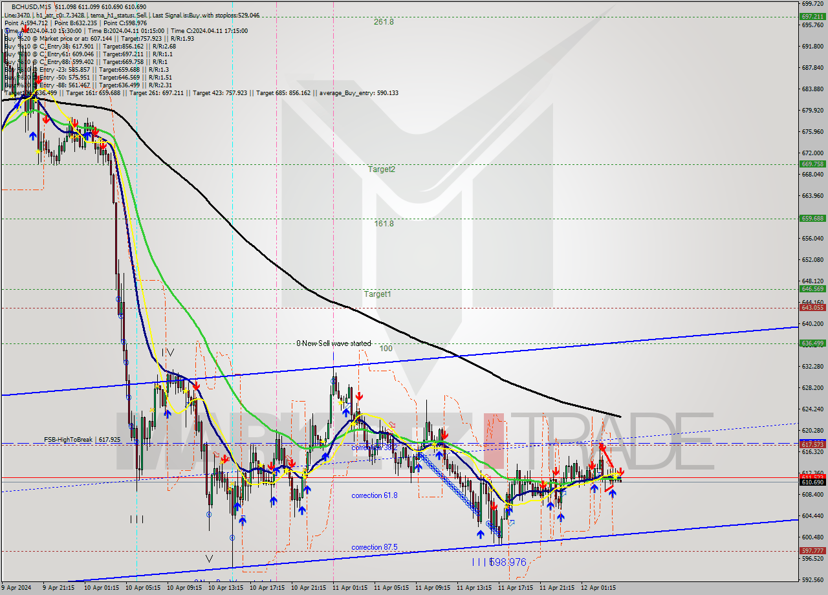Click the 672.000 price axis label

[812, 153]
